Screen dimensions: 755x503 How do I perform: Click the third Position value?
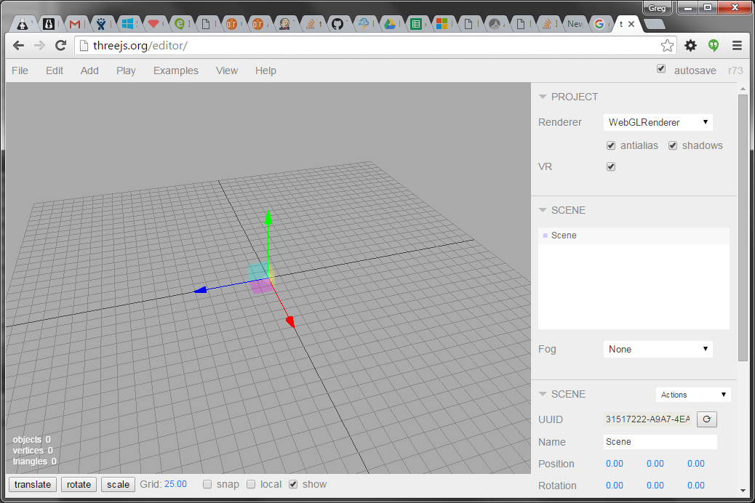[696, 464]
